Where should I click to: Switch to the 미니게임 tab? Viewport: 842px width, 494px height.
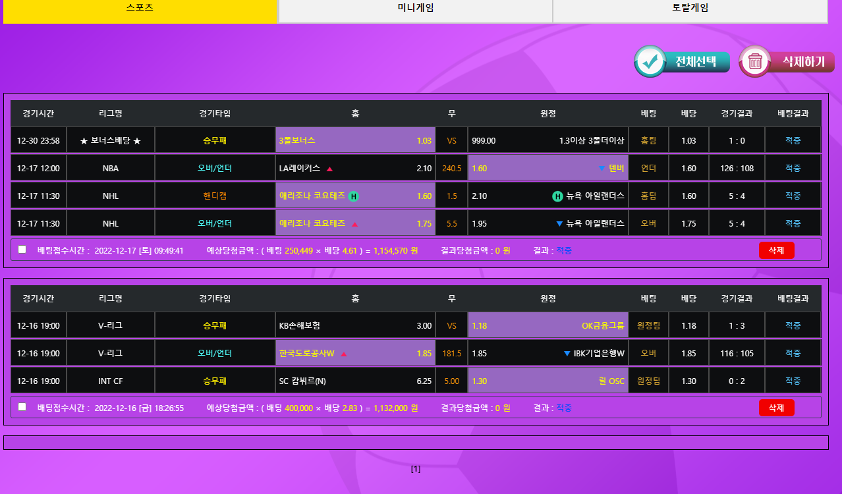pyautogui.click(x=415, y=9)
